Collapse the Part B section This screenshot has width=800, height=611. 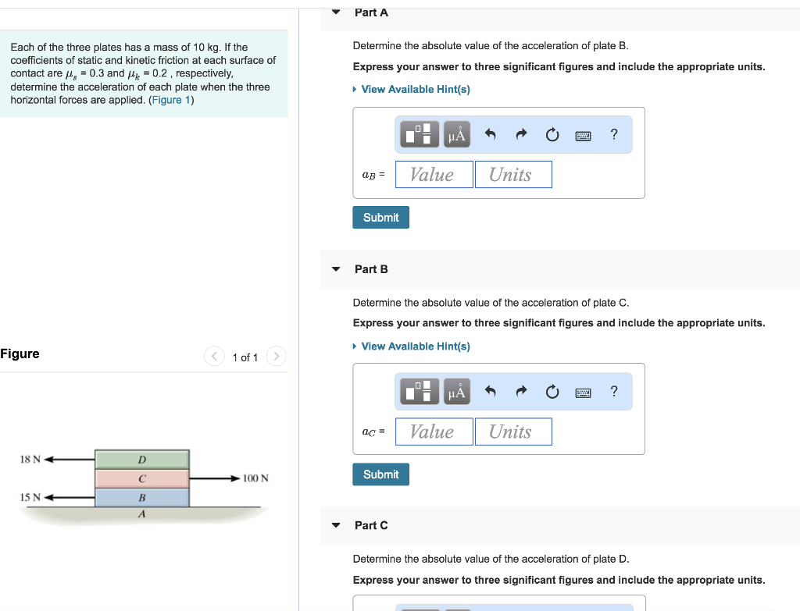335,268
